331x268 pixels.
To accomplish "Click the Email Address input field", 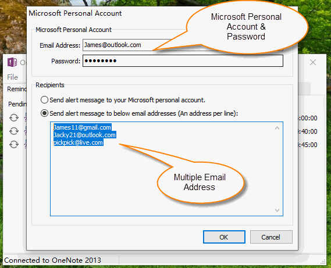I will pos(183,45).
